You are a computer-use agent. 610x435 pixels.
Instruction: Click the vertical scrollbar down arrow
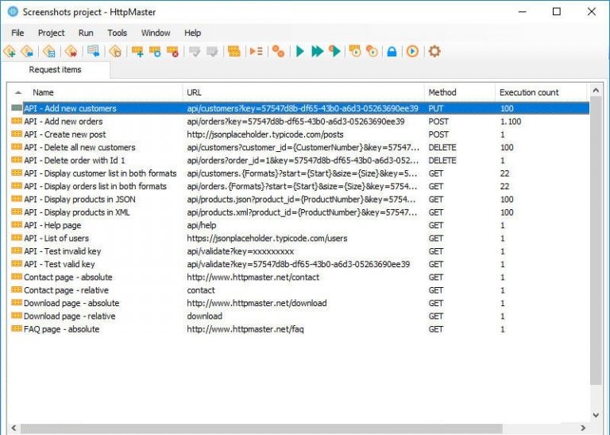pos(596,415)
